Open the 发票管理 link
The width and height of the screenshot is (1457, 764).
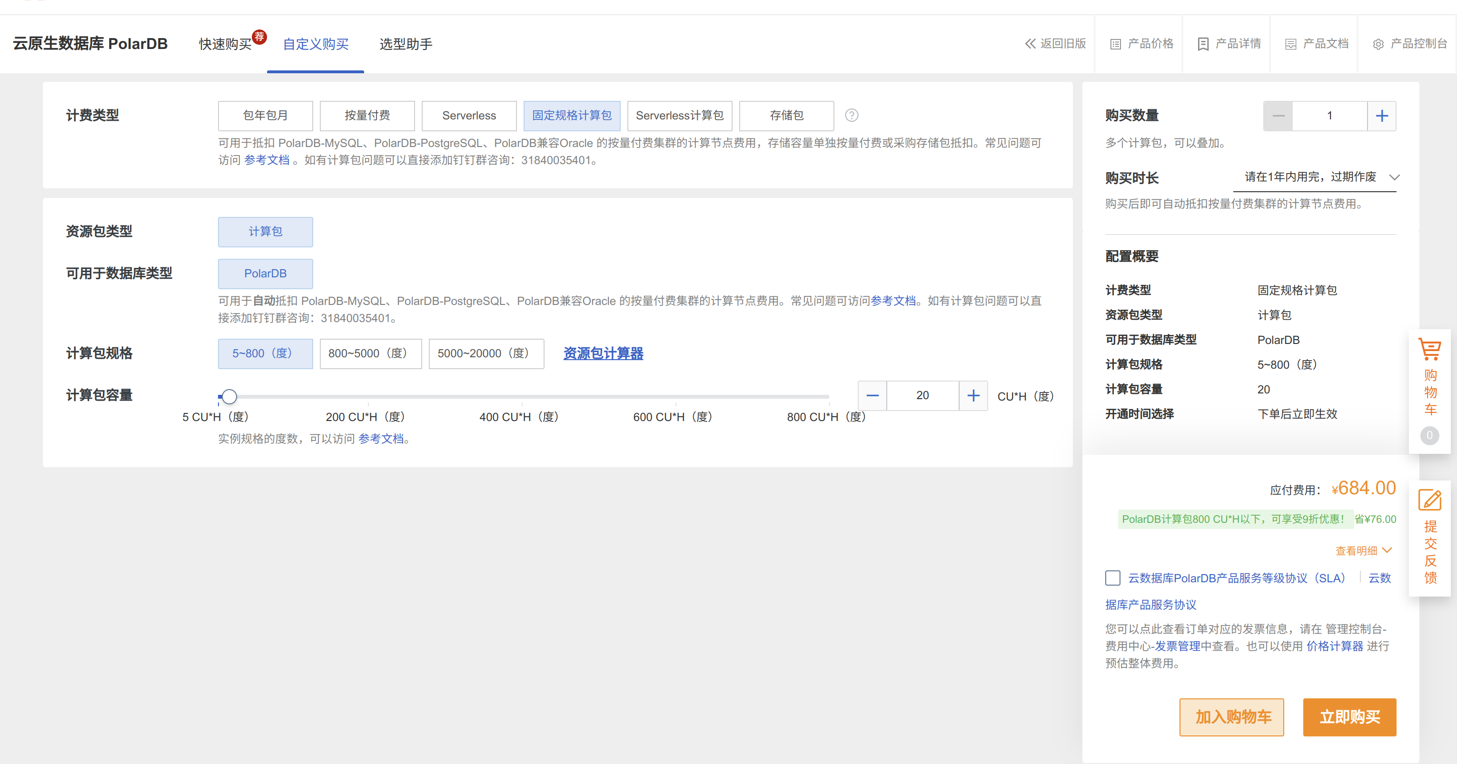coord(1177,646)
